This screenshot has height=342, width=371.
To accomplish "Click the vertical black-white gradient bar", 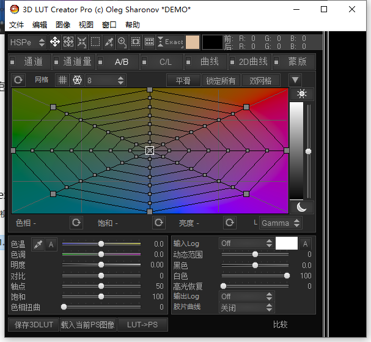I will click(296, 151).
